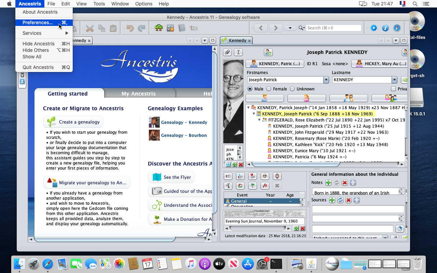The height and width of the screenshot is (273, 437).
Task: Click the 123 numbering toolbar icon
Action: pyautogui.click(x=194, y=28)
